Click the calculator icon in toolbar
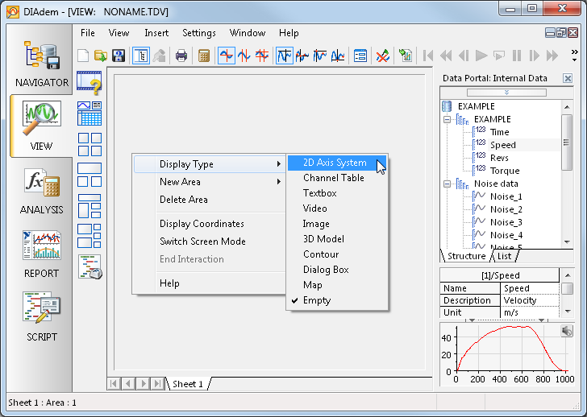The image size is (587, 417). coord(204,56)
